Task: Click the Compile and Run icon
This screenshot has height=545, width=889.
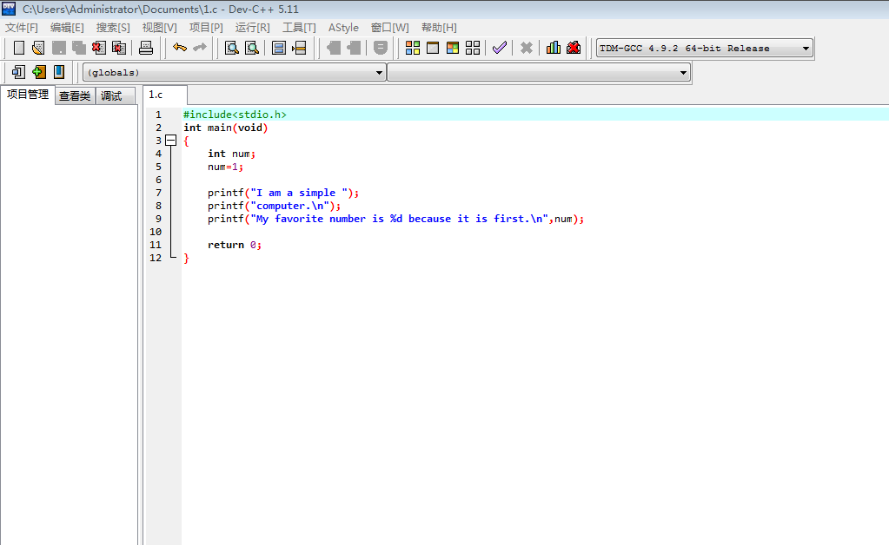Action: [x=453, y=48]
